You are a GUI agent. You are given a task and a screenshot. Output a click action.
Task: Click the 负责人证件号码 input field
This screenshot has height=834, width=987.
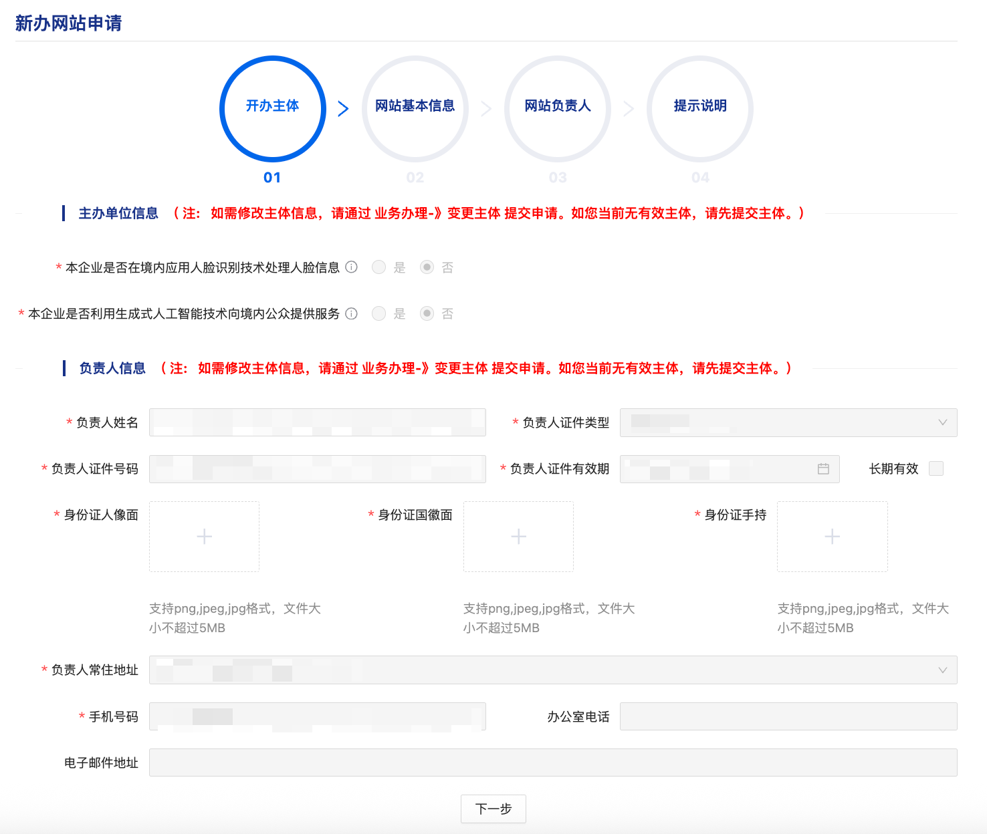(x=318, y=469)
